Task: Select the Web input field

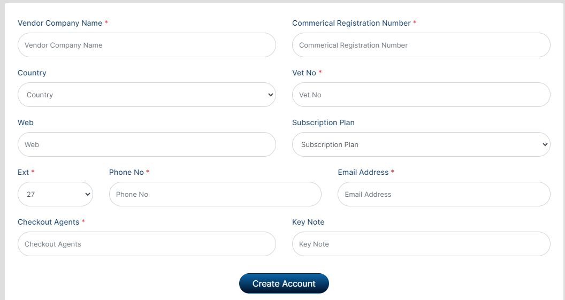Action: tap(147, 145)
